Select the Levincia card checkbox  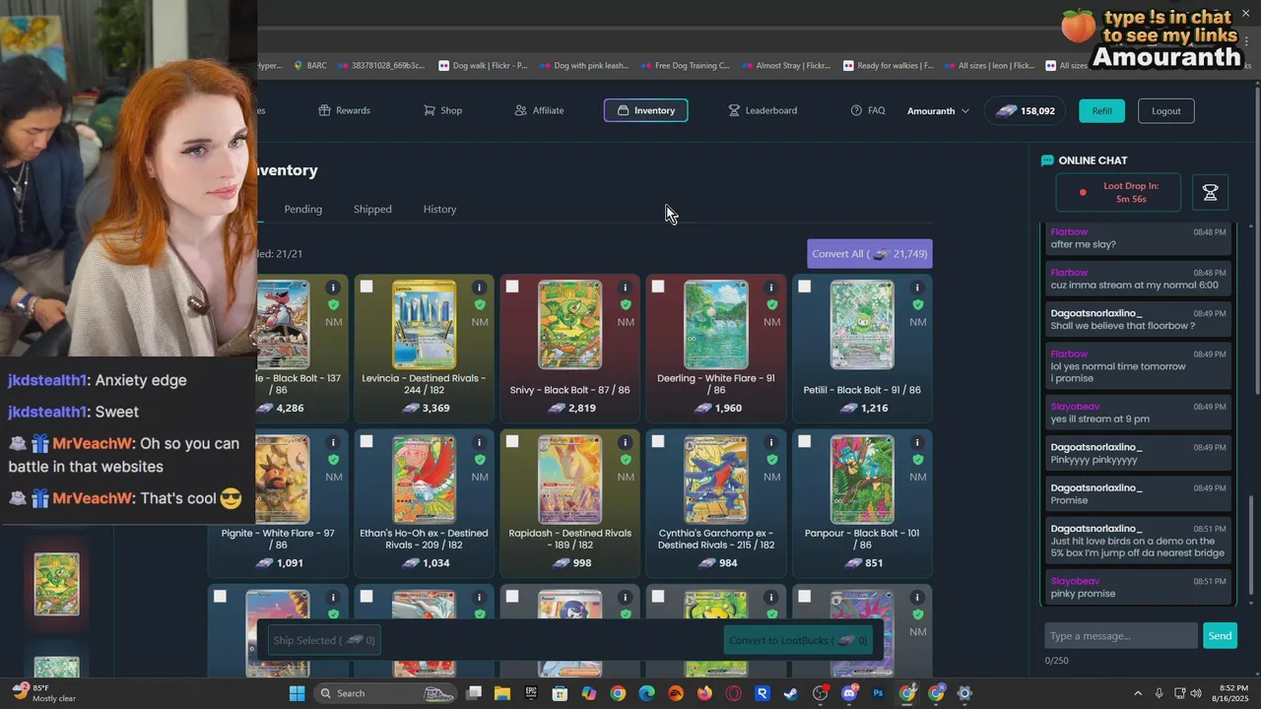point(366,287)
